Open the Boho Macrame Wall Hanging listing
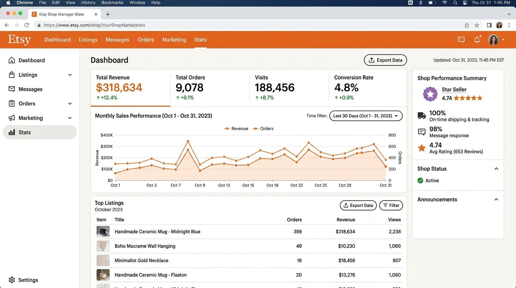This screenshot has width=516, height=288. coord(145,246)
